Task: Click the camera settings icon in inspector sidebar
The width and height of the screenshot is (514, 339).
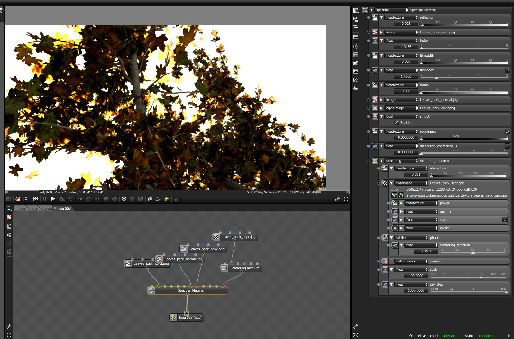Action: (x=356, y=46)
